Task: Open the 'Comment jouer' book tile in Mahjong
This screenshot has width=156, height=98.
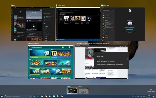Action: [x=37, y=63]
